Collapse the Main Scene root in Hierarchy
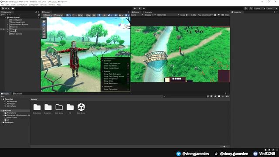Screen dimensions: 279x157 [6, 17]
